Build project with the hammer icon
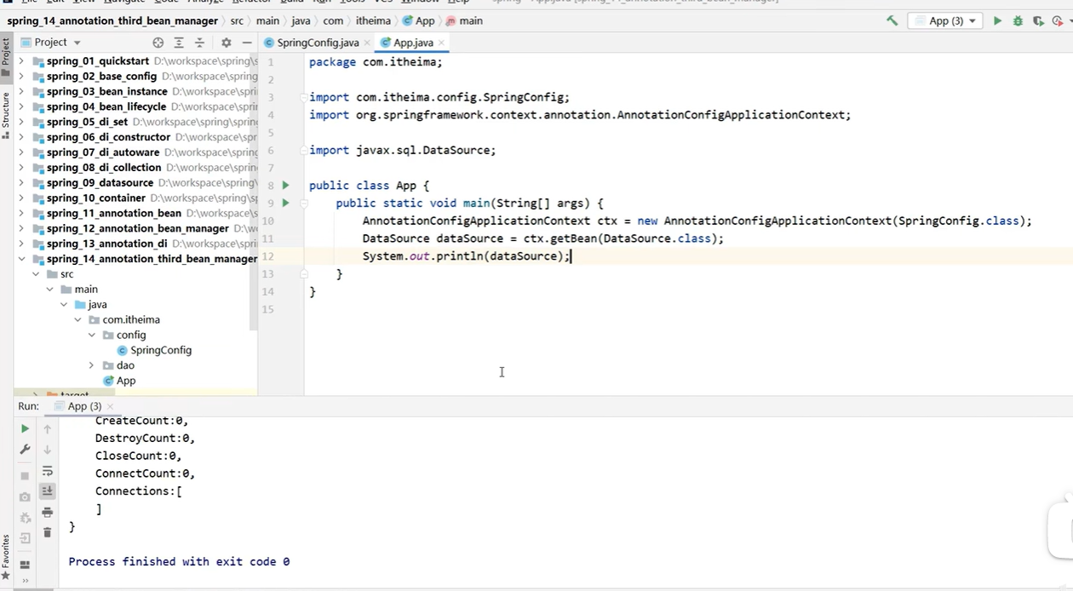1073x591 pixels. click(892, 20)
